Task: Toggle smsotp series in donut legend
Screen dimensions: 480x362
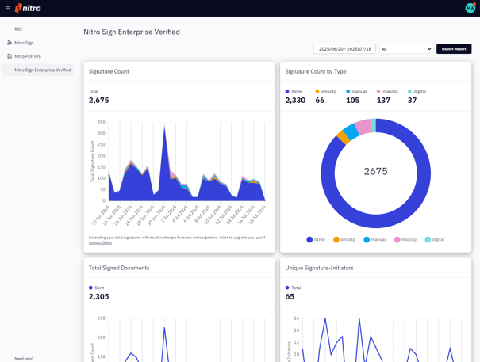Action: (344, 239)
